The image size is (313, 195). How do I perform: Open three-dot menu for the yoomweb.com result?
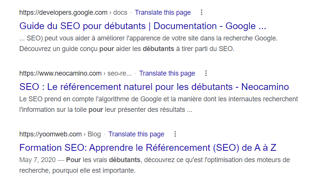[x=175, y=134]
